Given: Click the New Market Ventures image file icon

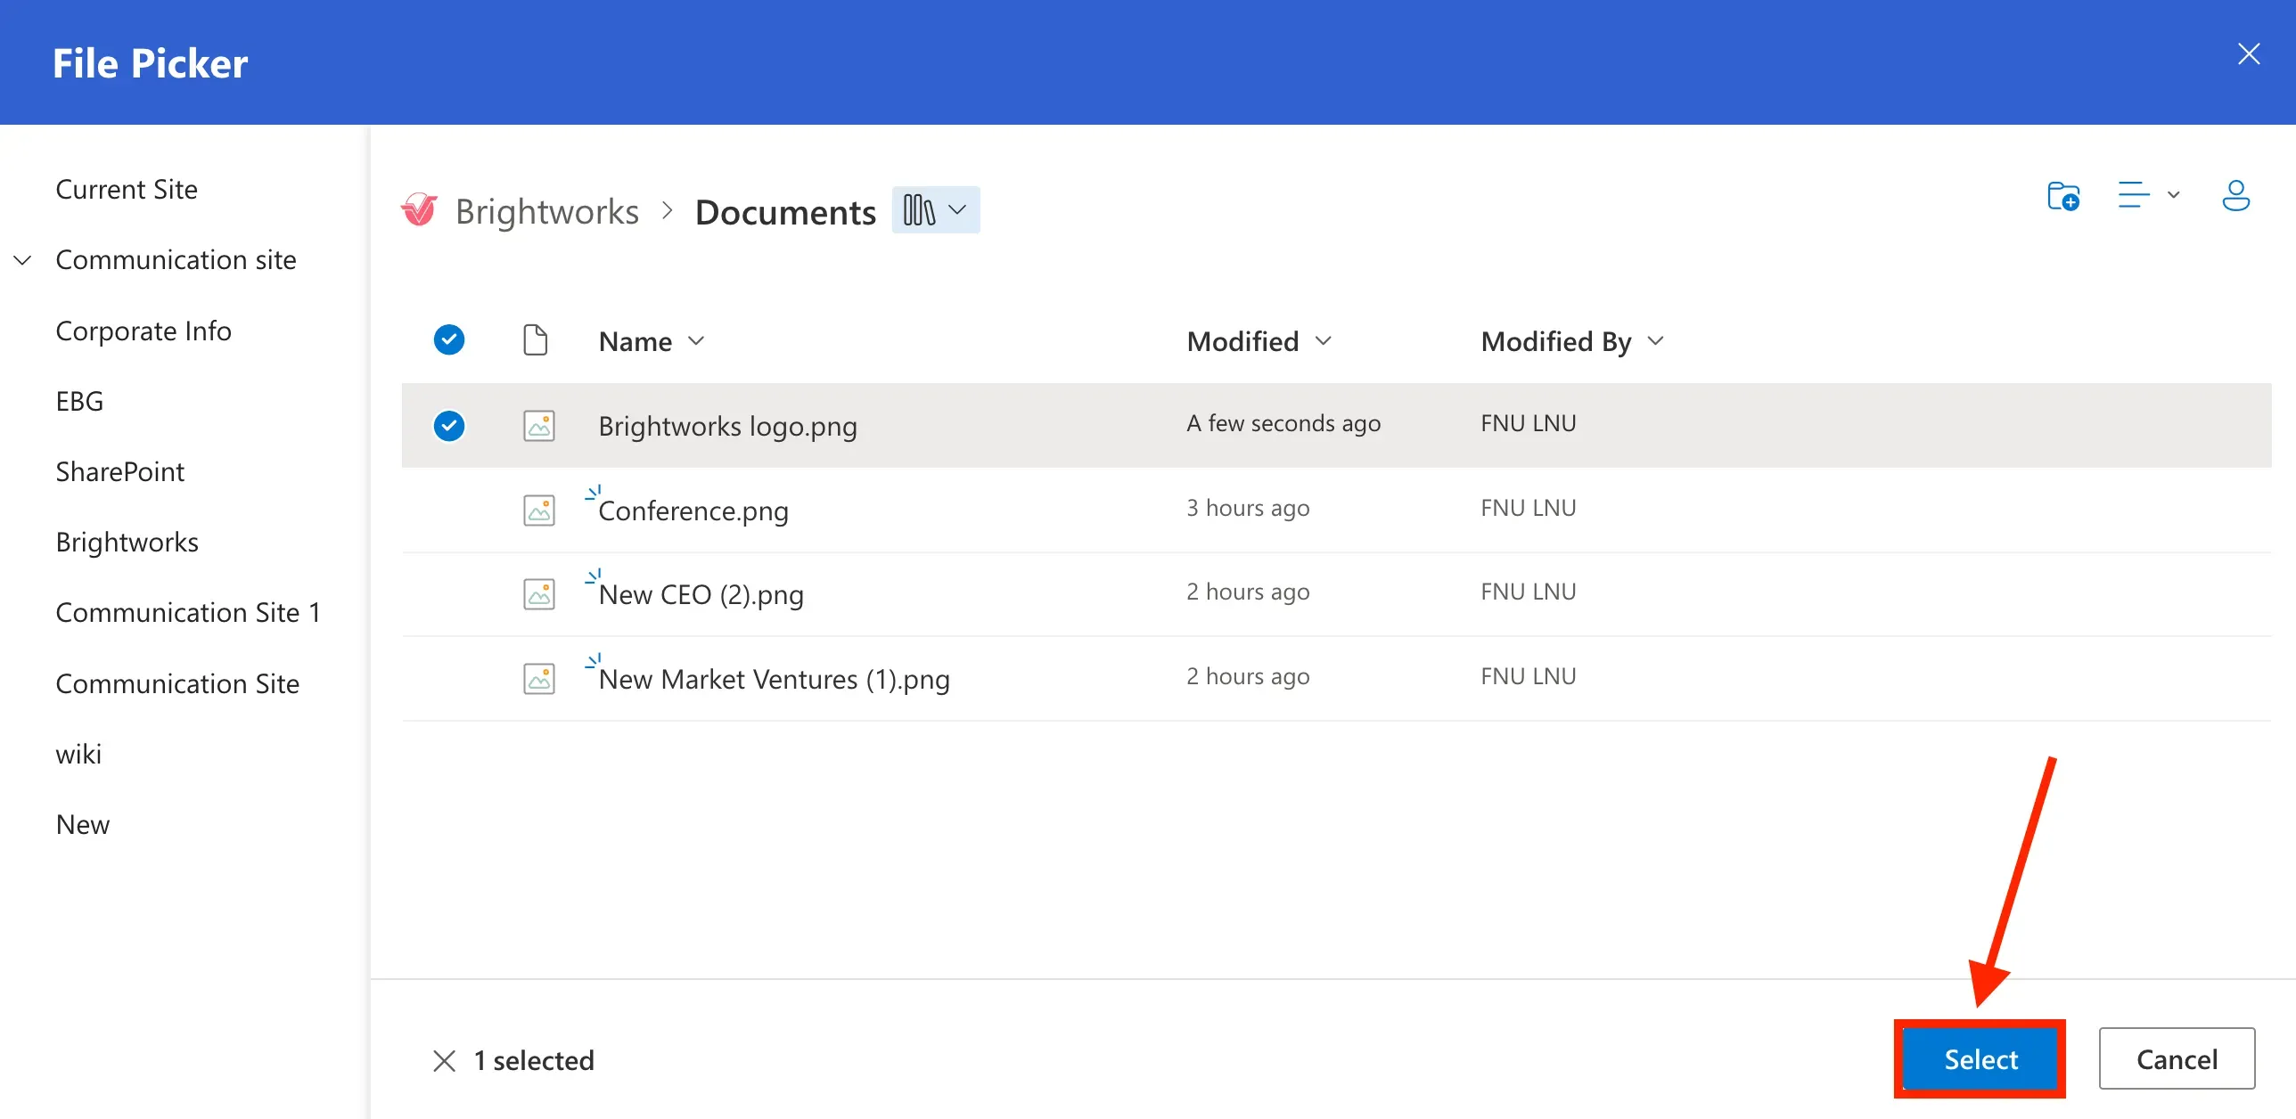Looking at the screenshot, I should tap(538, 679).
